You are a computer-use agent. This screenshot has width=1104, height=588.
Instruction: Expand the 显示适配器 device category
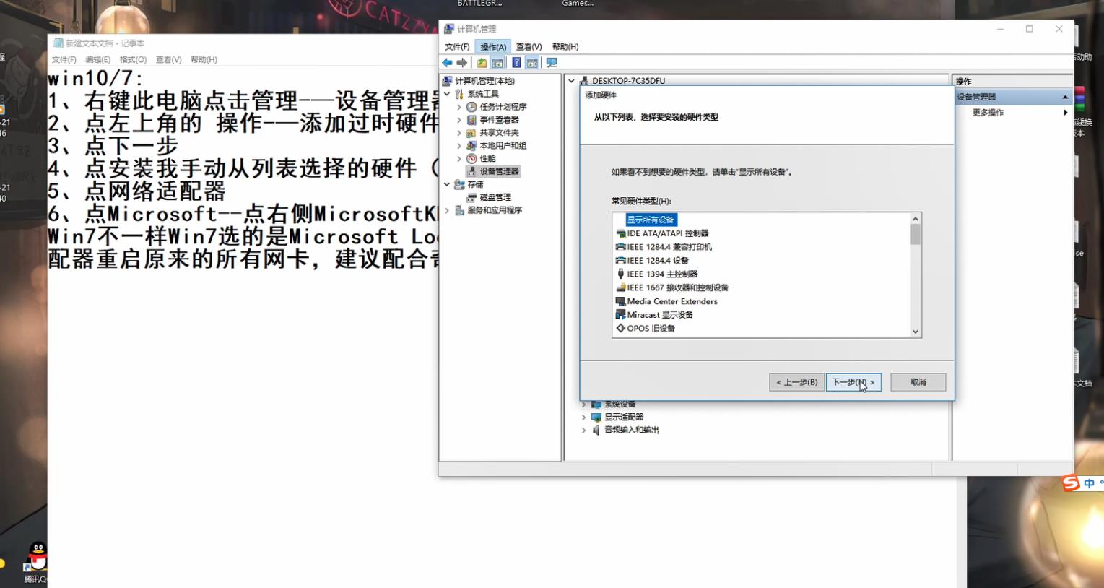[x=583, y=418]
